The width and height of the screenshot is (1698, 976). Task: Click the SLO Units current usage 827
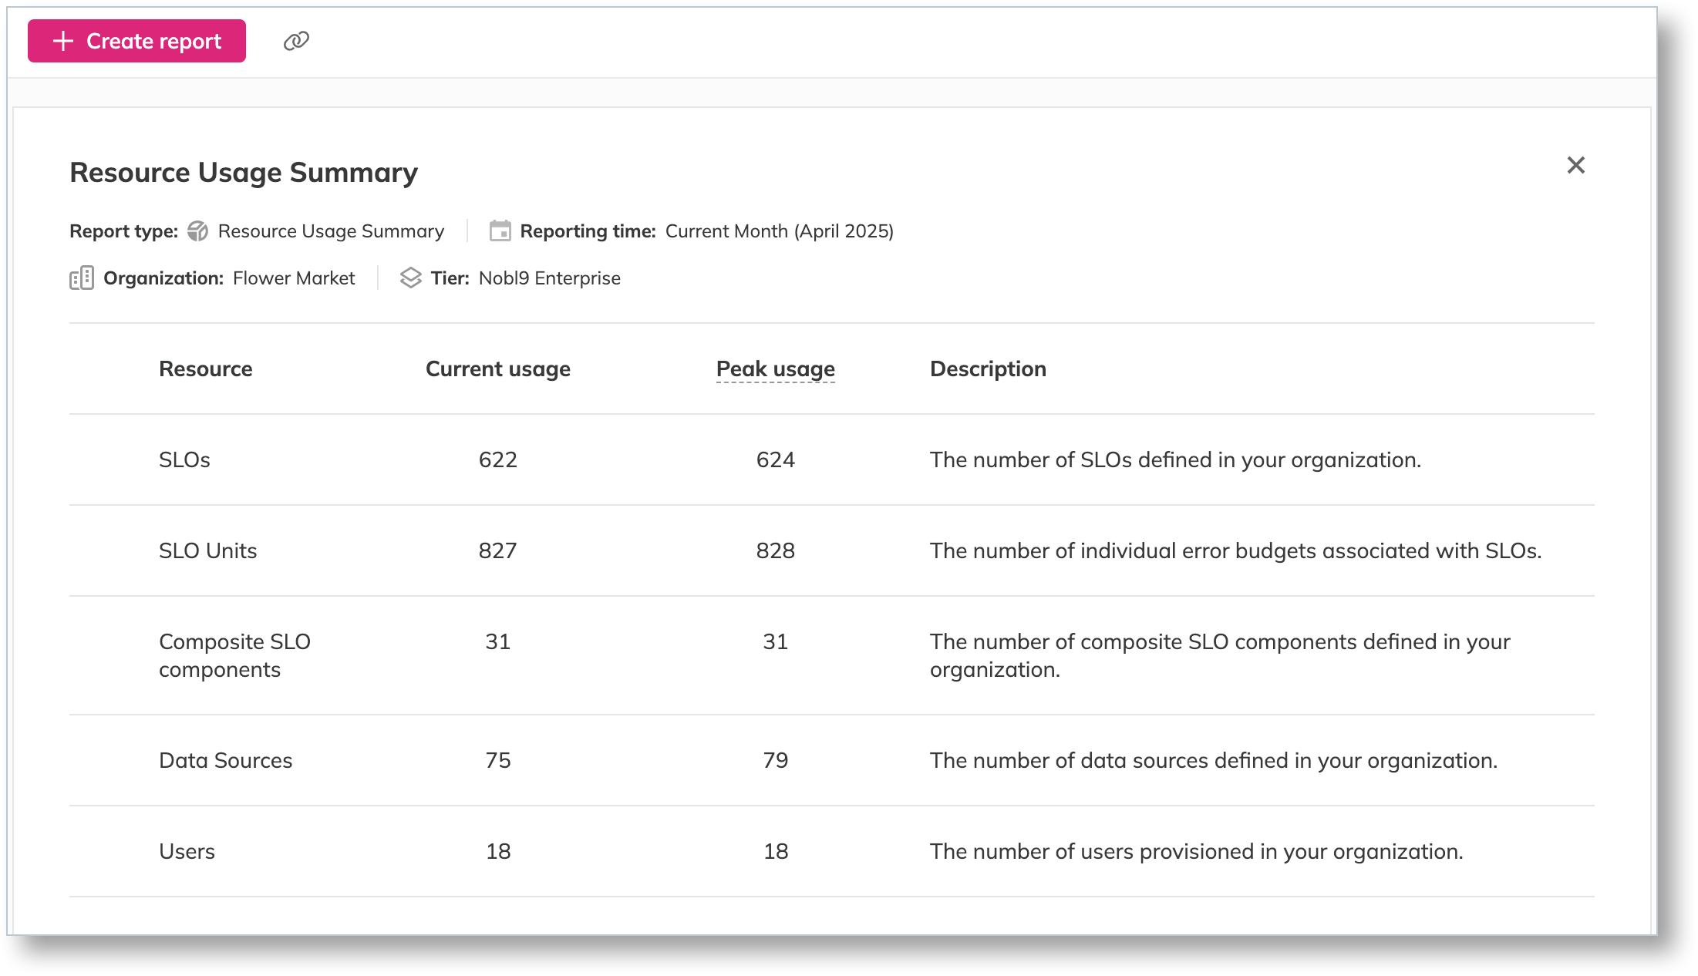[x=498, y=551]
